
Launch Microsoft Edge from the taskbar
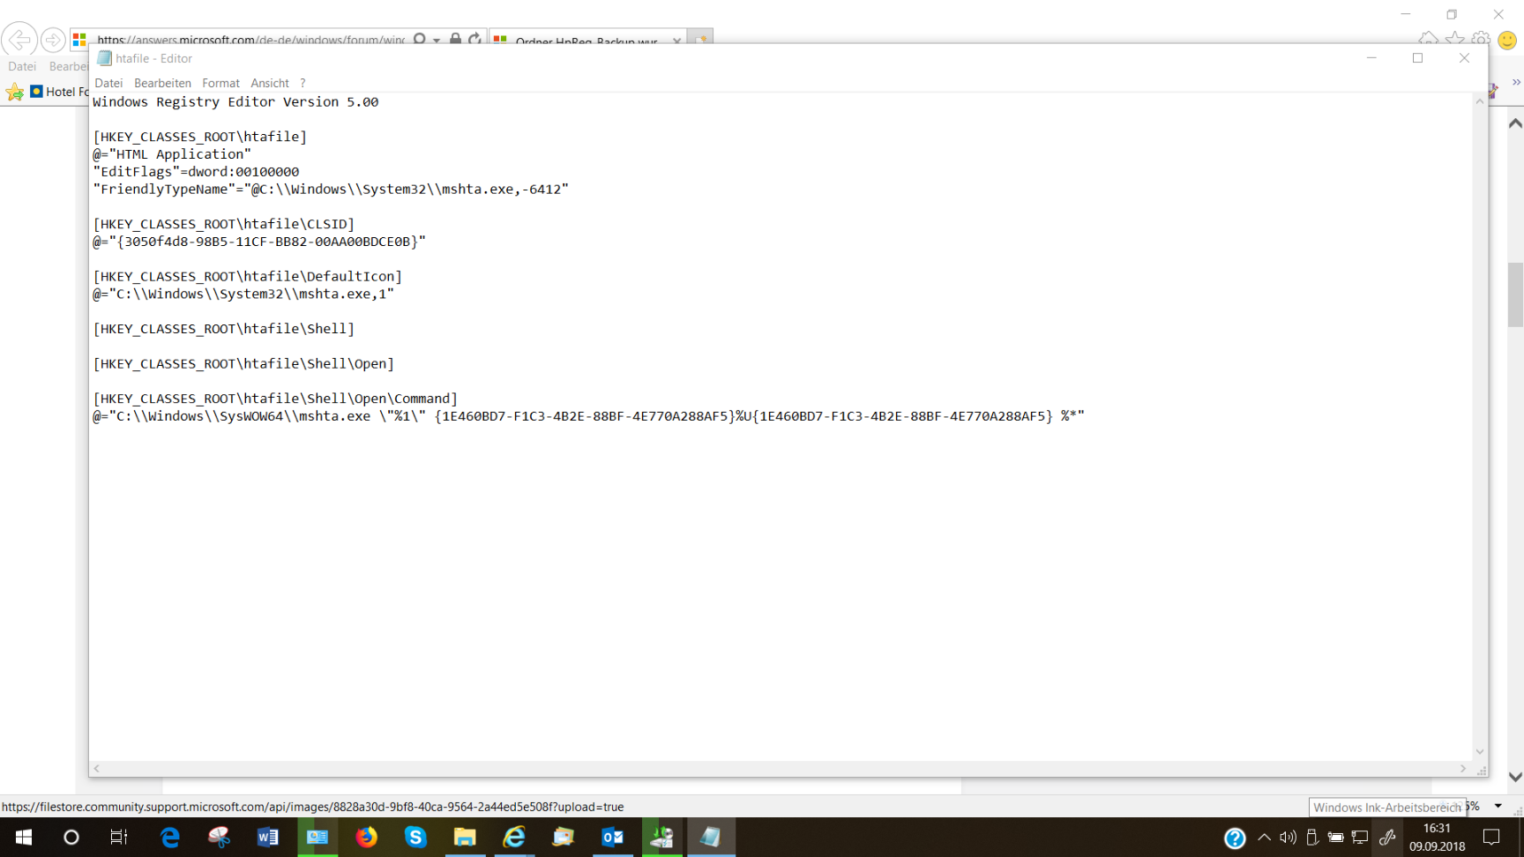[x=169, y=837]
